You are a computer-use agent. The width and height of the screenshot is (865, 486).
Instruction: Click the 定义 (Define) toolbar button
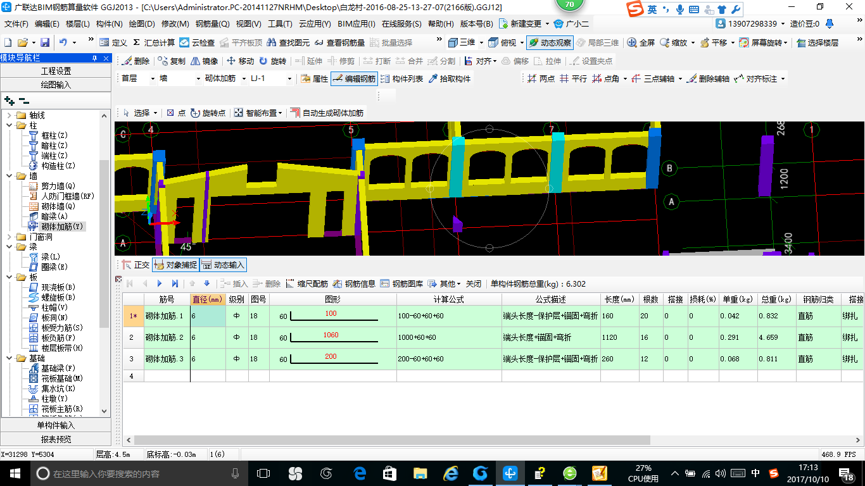pyautogui.click(x=113, y=42)
